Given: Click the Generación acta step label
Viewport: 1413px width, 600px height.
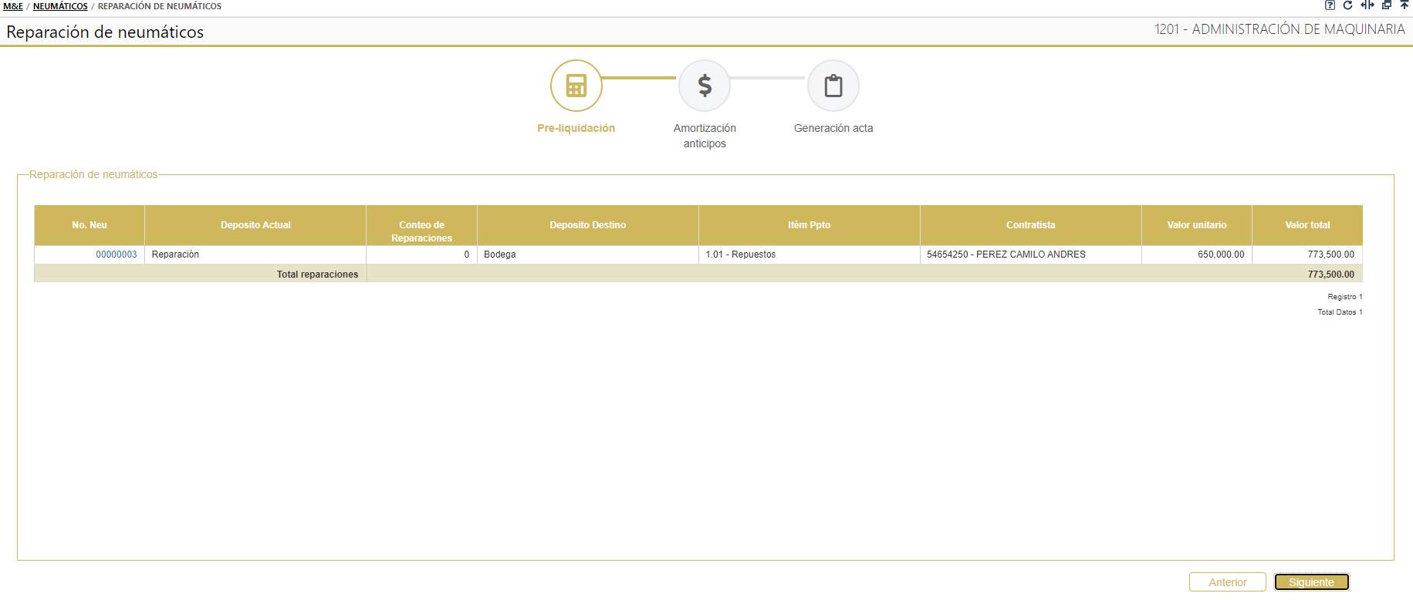Looking at the screenshot, I should (833, 128).
